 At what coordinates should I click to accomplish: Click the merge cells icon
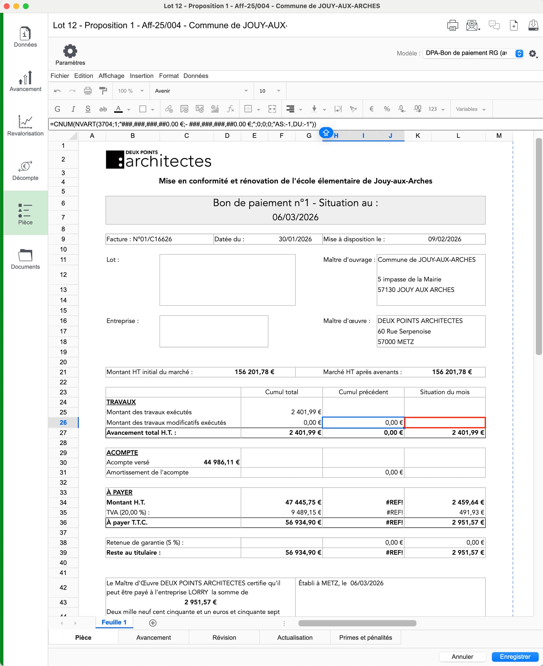click(272, 109)
